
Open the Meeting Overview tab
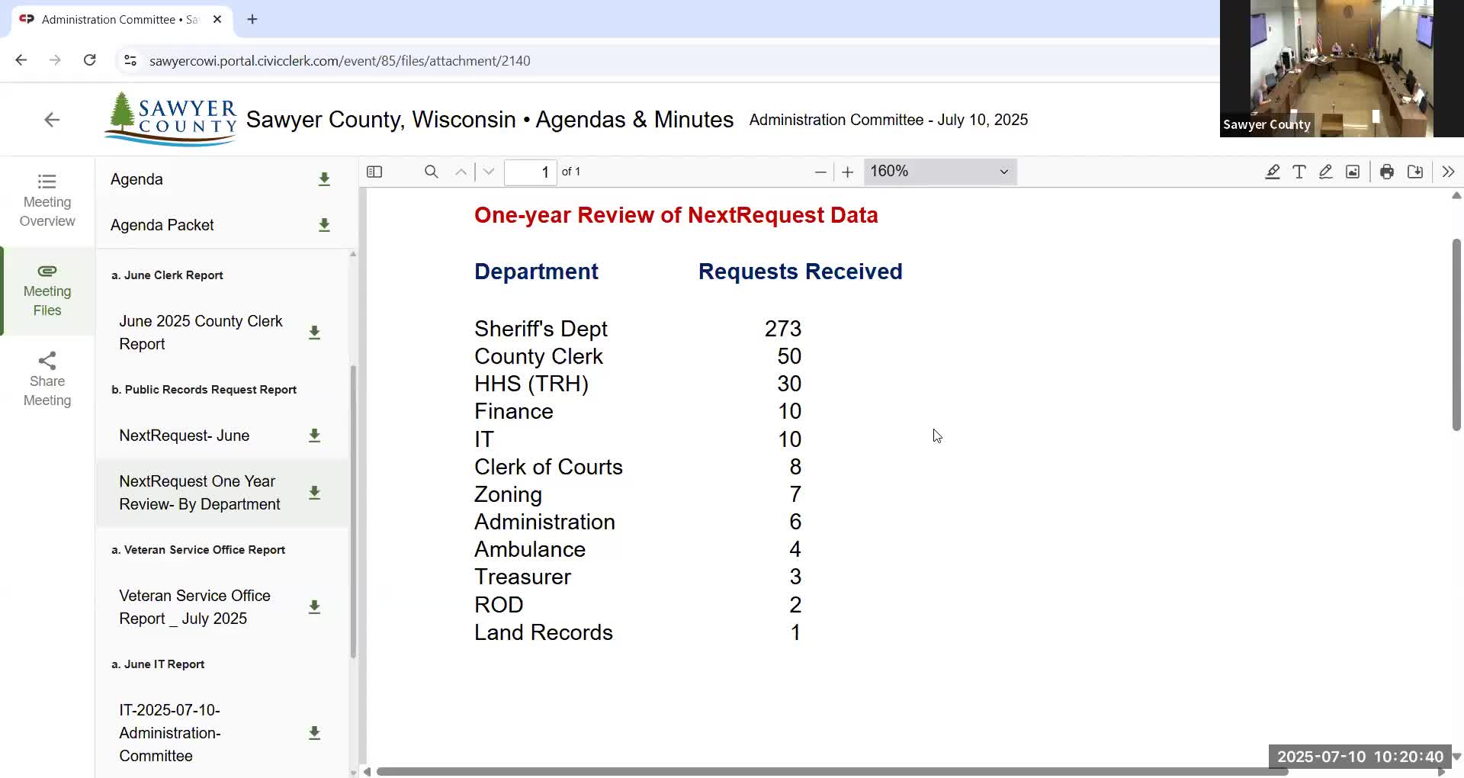click(47, 201)
